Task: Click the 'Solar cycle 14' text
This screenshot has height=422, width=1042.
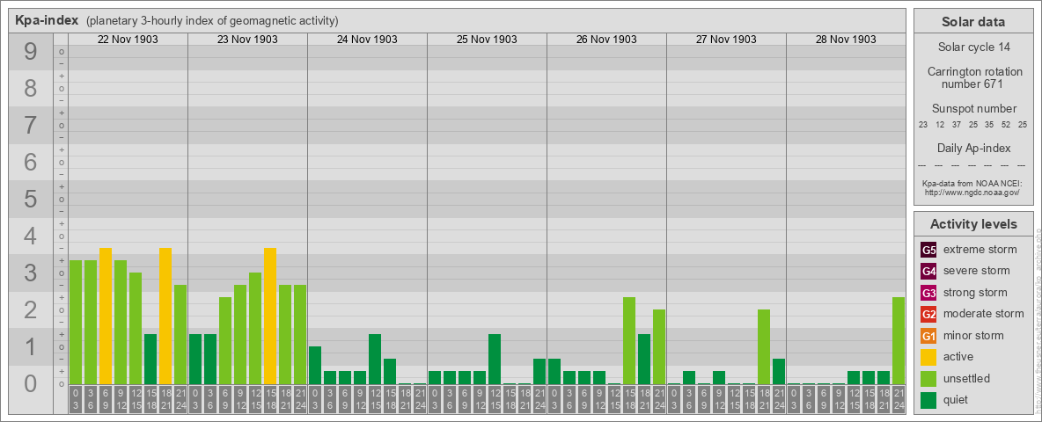Action: click(972, 47)
